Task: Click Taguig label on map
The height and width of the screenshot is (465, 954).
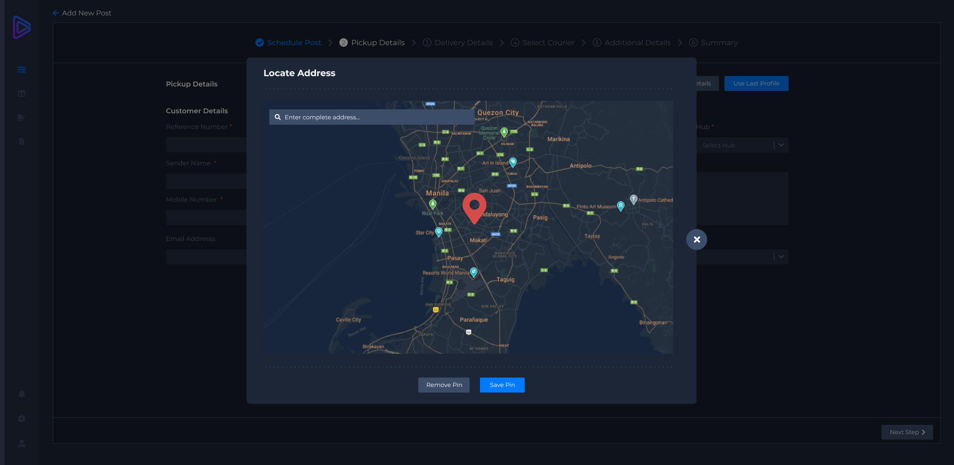Action: pos(505,280)
